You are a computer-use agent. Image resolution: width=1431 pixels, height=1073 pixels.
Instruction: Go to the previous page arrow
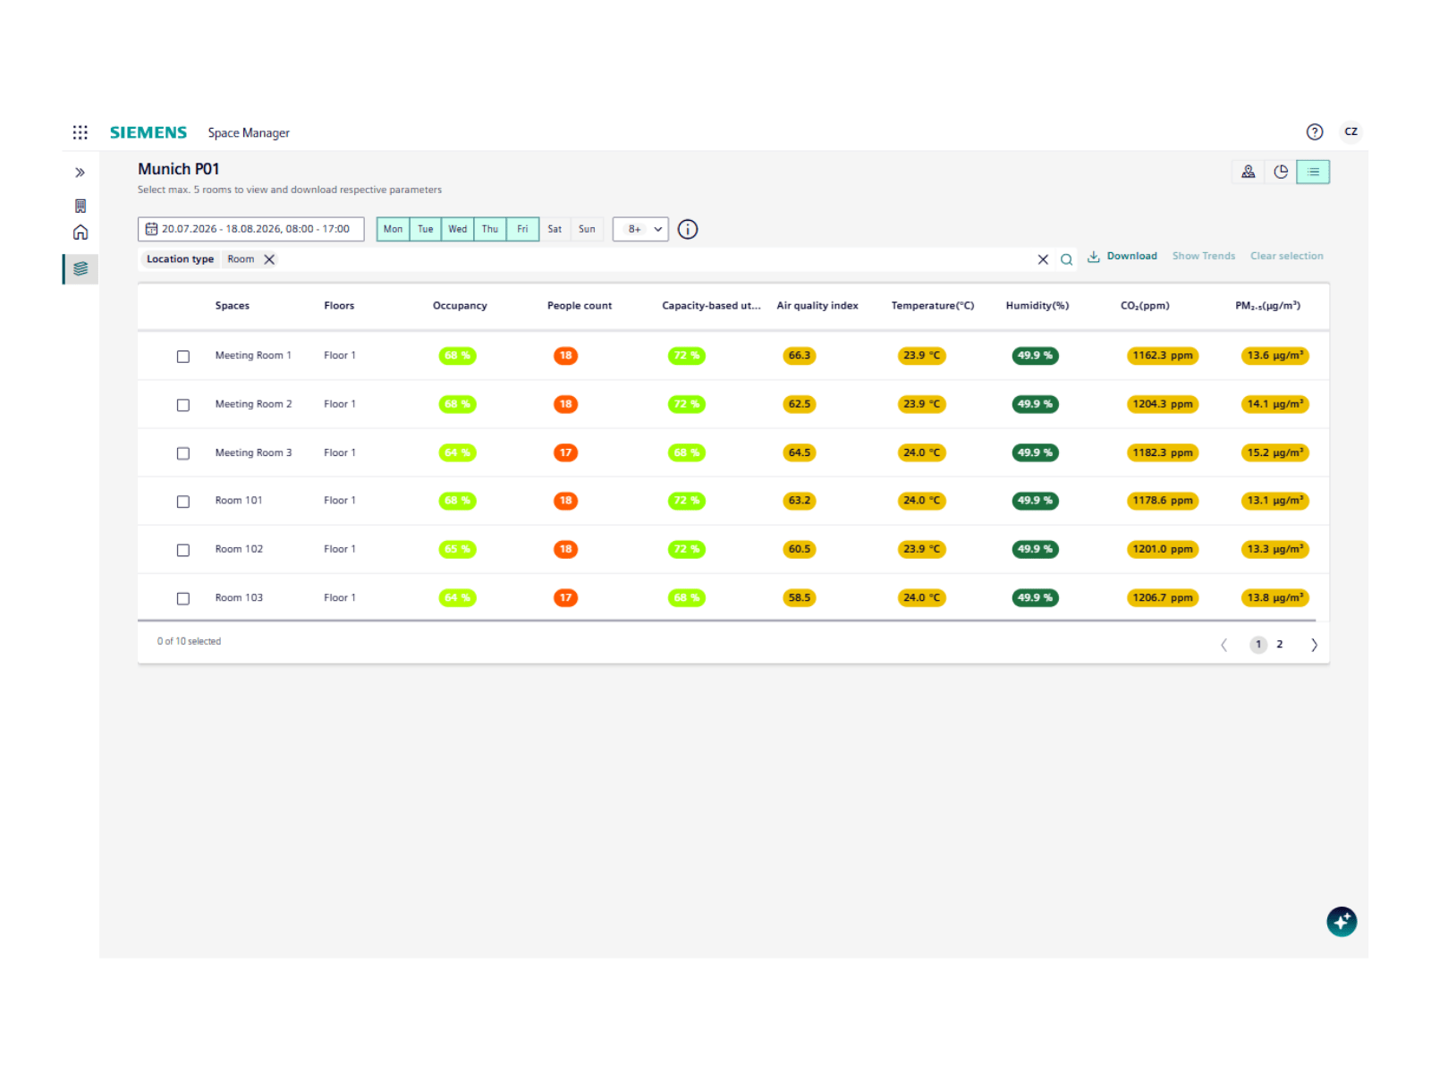[x=1224, y=645]
